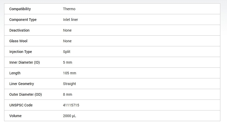
Task: Click the Component Type label
Action: point(23,20)
